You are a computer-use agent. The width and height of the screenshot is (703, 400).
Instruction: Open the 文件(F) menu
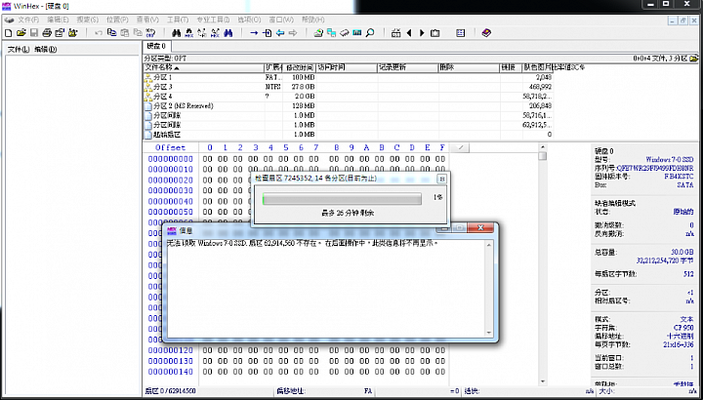tap(27, 19)
